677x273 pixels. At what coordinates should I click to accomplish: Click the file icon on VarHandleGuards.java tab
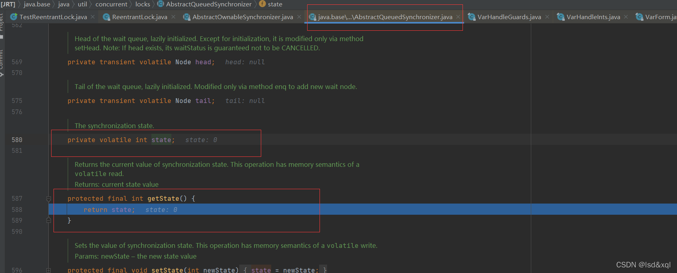[472, 17]
